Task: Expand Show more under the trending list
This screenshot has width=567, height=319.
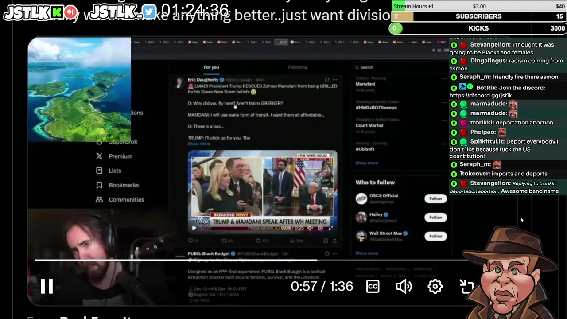Action: pyautogui.click(x=367, y=163)
